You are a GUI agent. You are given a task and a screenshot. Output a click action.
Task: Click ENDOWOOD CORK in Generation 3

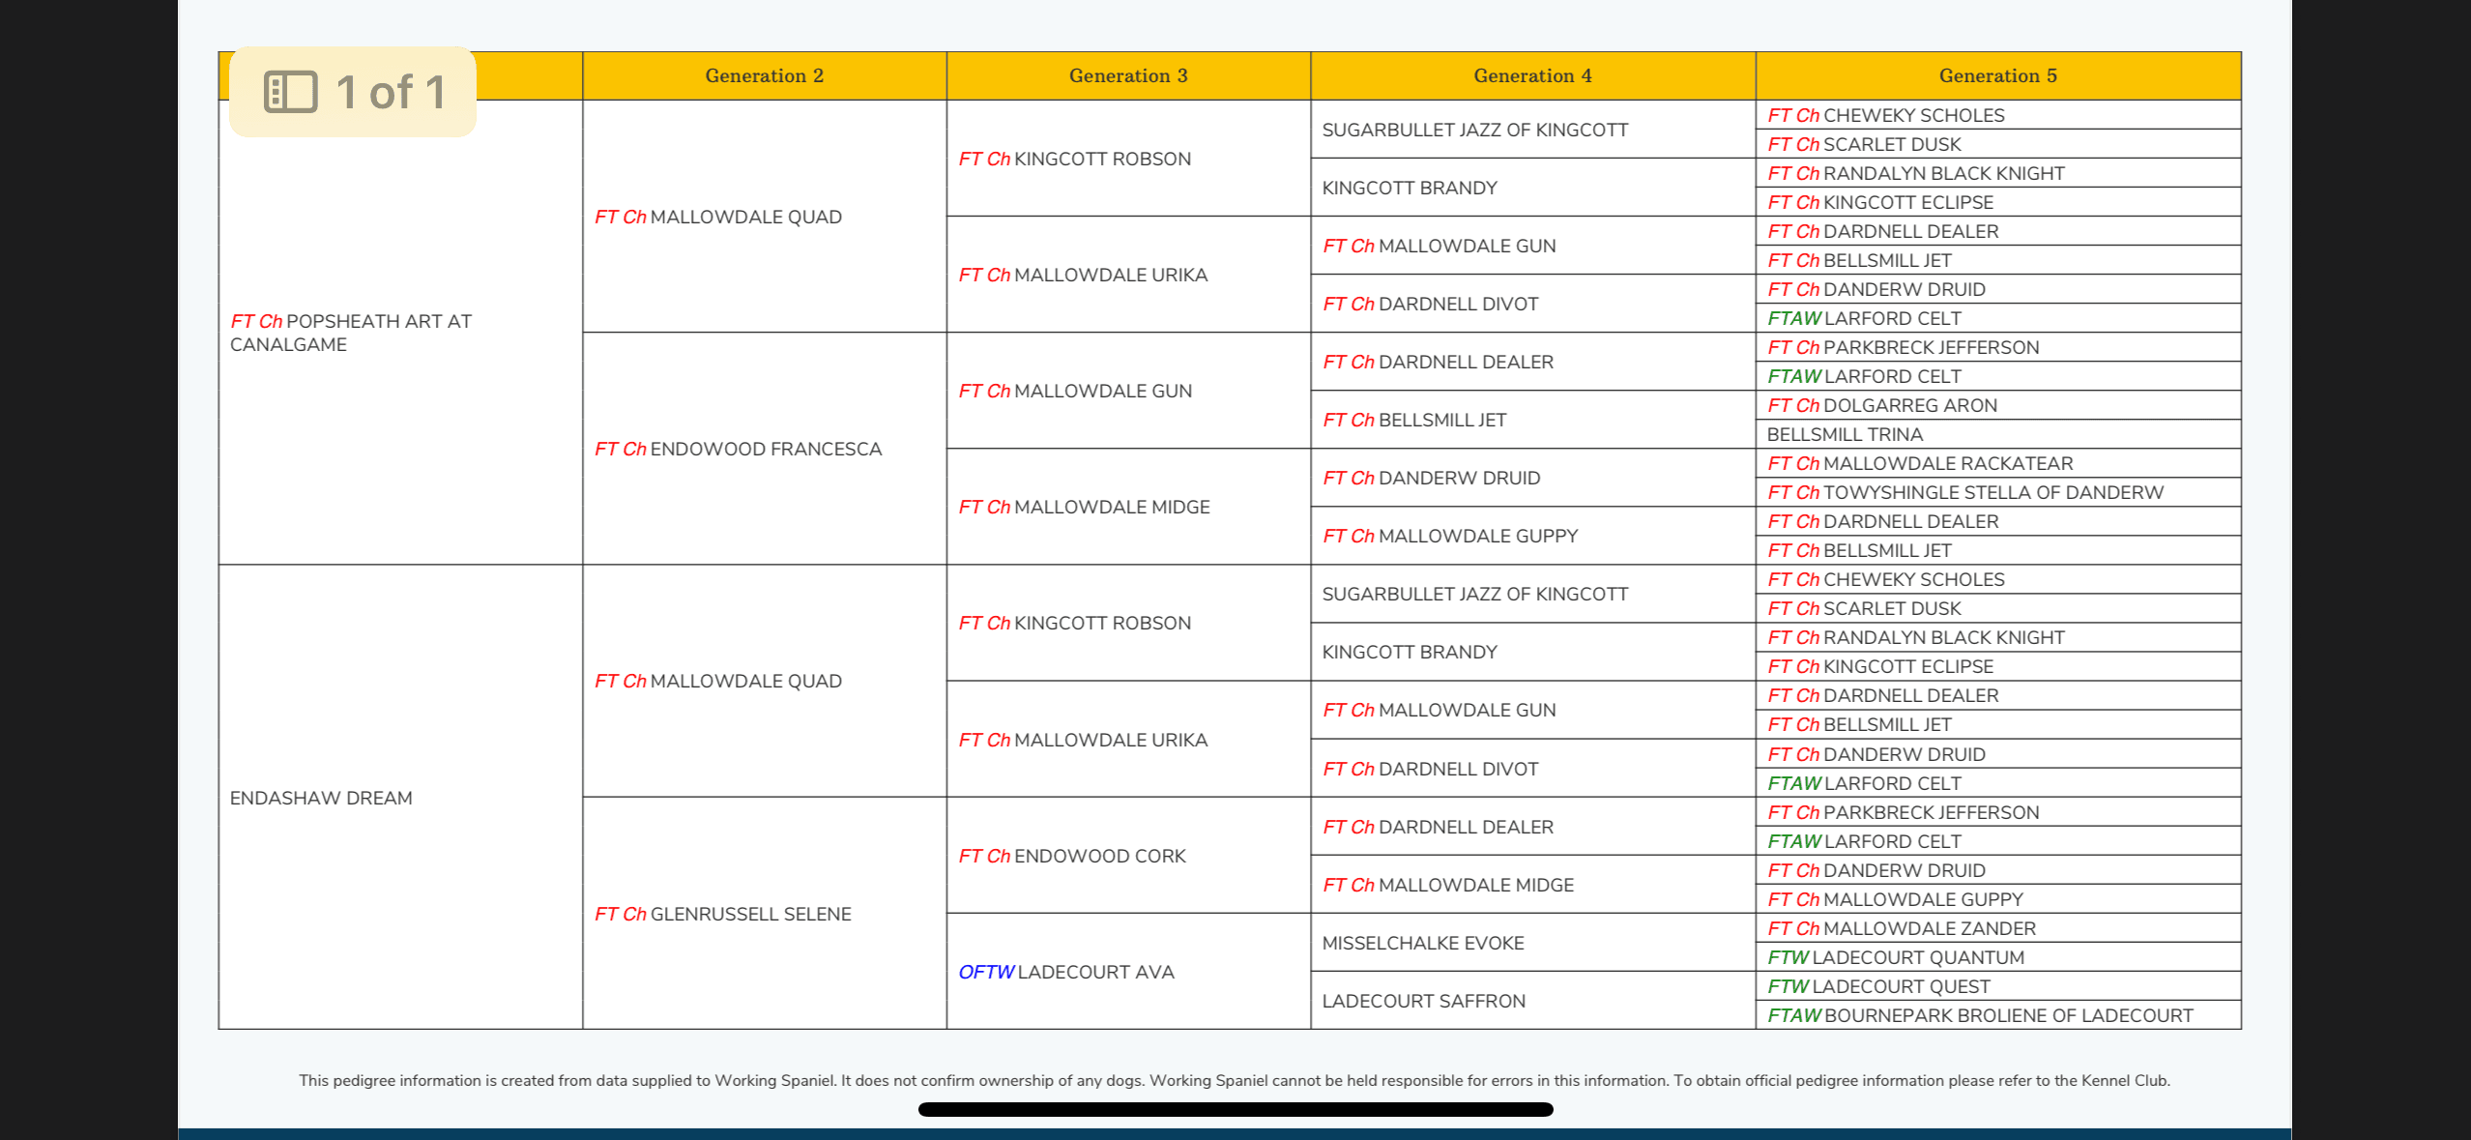(x=1072, y=856)
